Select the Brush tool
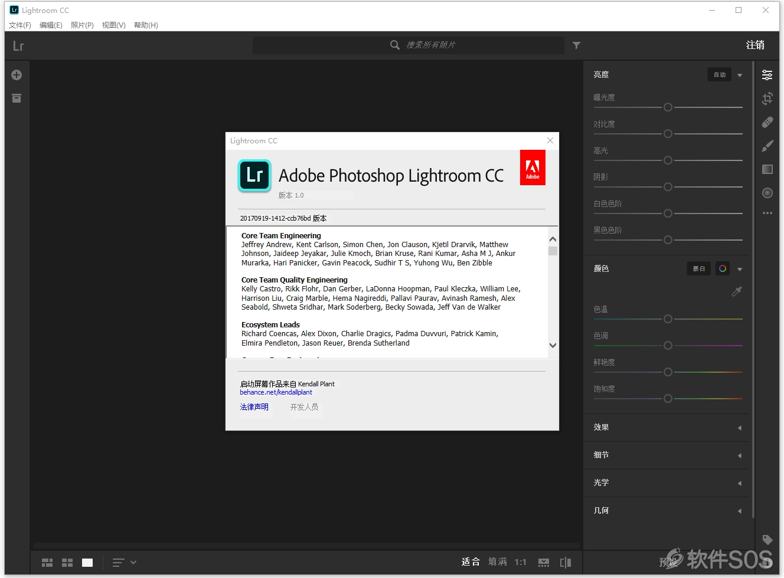 [767, 146]
